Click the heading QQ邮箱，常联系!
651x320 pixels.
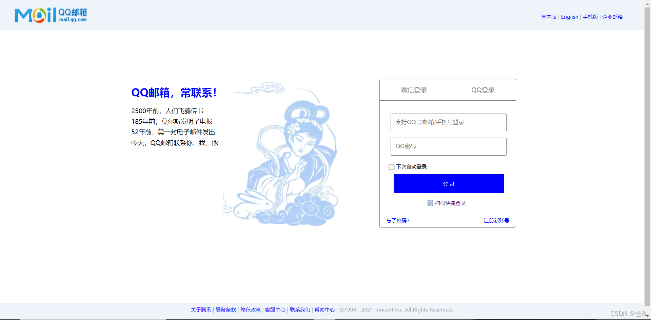point(174,93)
